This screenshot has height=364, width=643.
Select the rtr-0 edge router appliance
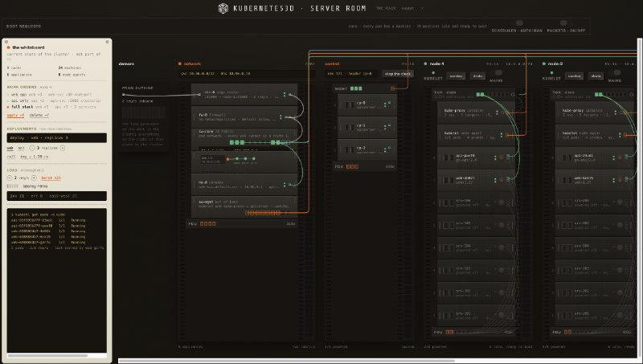point(244,95)
